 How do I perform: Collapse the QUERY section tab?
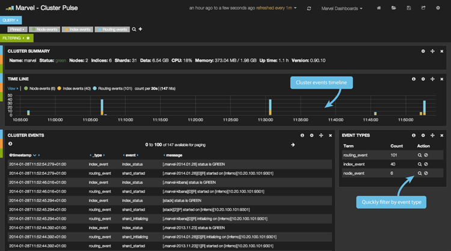point(10,20)
